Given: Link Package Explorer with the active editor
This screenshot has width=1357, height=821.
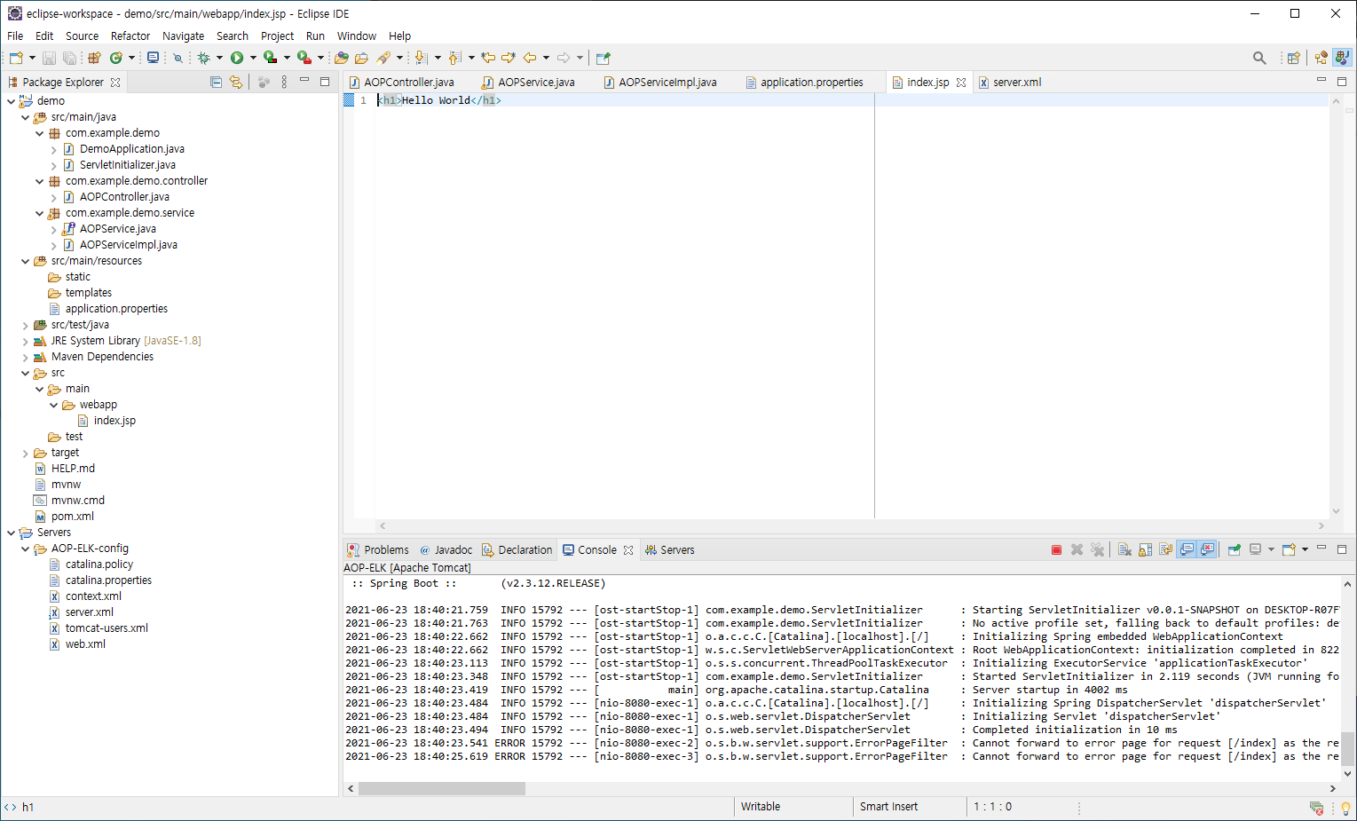Looking at the screenshot, I should click(236, 81).
